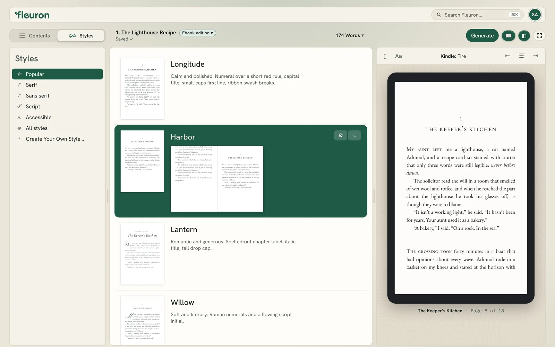Open the Fleuron logo home link

tap(32, 15)
